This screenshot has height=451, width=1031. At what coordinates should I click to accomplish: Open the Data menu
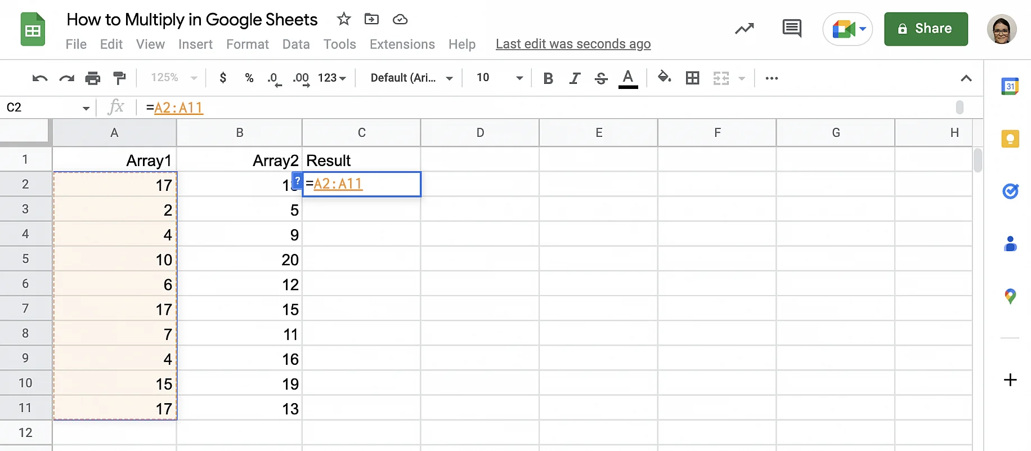pos(295,44)
